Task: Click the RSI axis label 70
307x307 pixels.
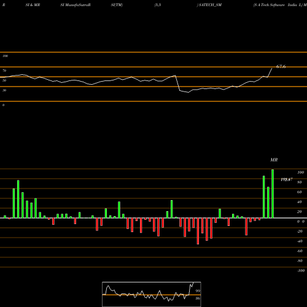Action: pos(4,71)
